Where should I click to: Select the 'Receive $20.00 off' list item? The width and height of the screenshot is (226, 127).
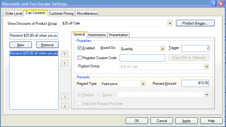(34, 53)
